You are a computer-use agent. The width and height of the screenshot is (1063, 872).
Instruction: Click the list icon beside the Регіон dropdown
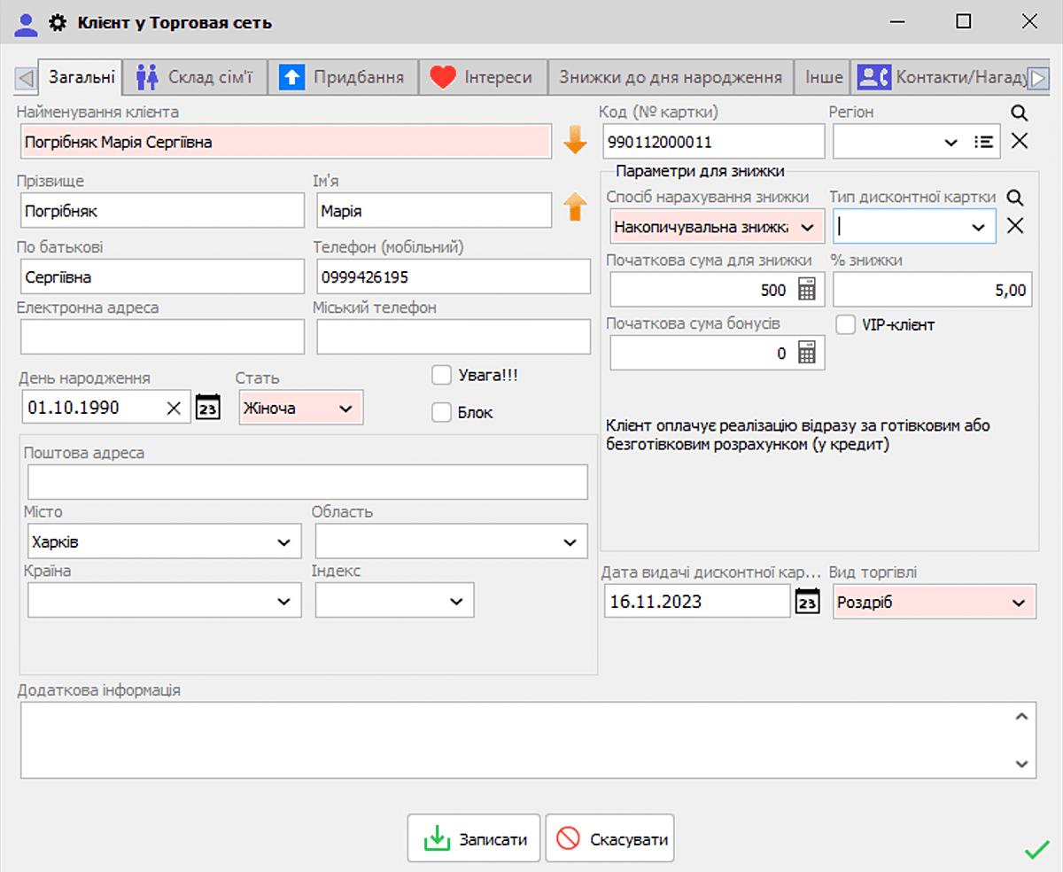click(x=983, y=141)
